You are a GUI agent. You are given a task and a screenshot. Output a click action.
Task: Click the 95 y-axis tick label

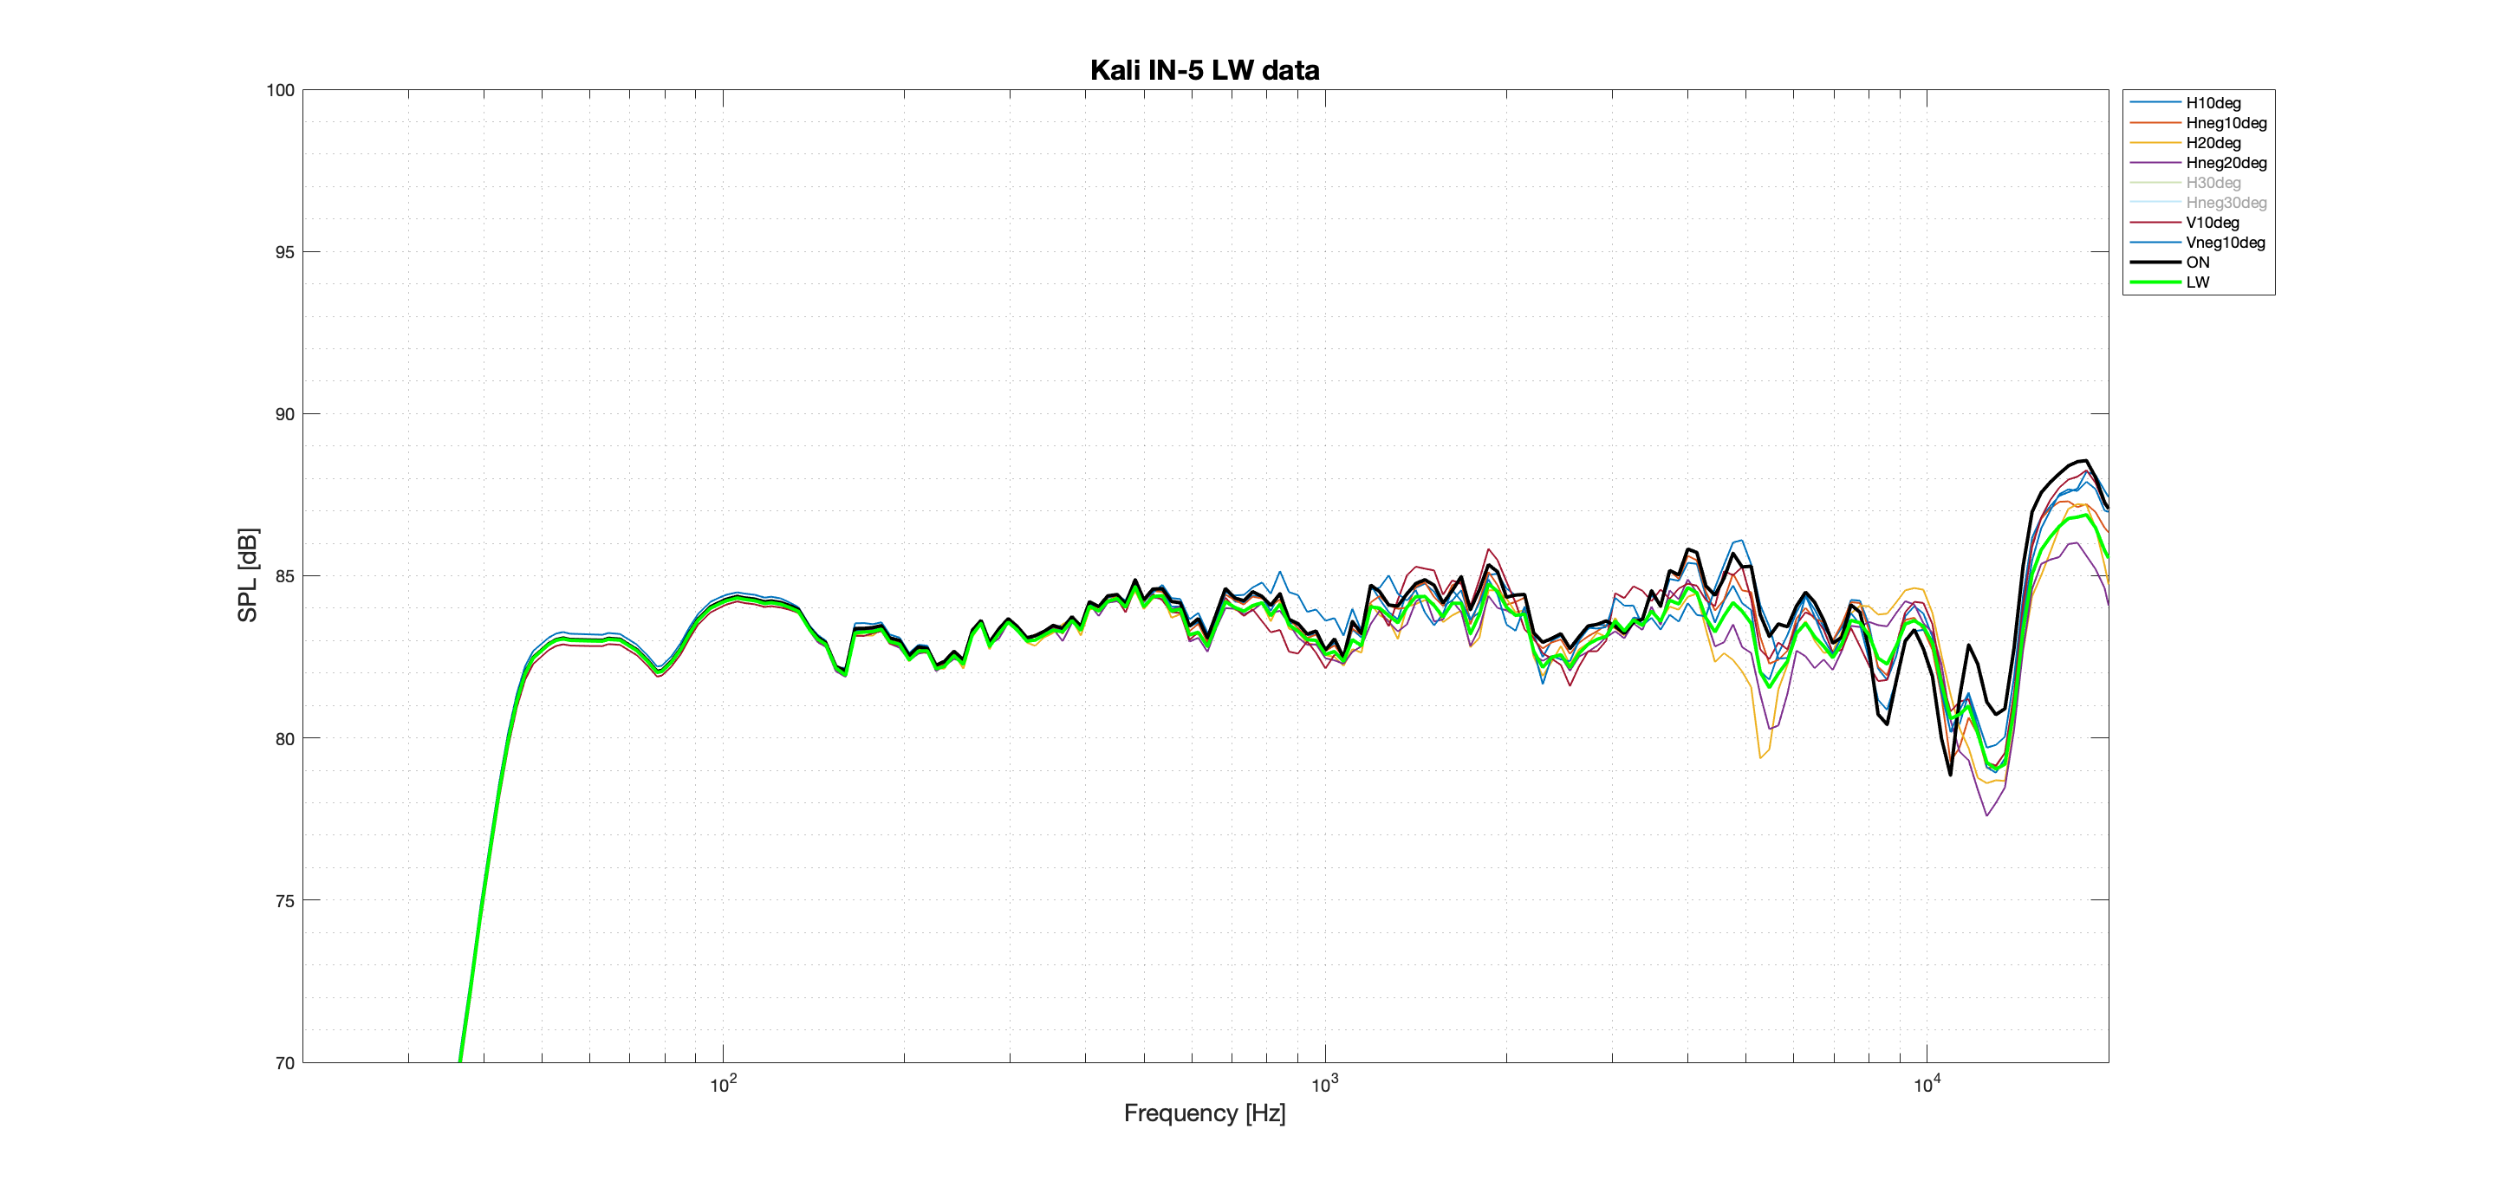coord(284,252)
